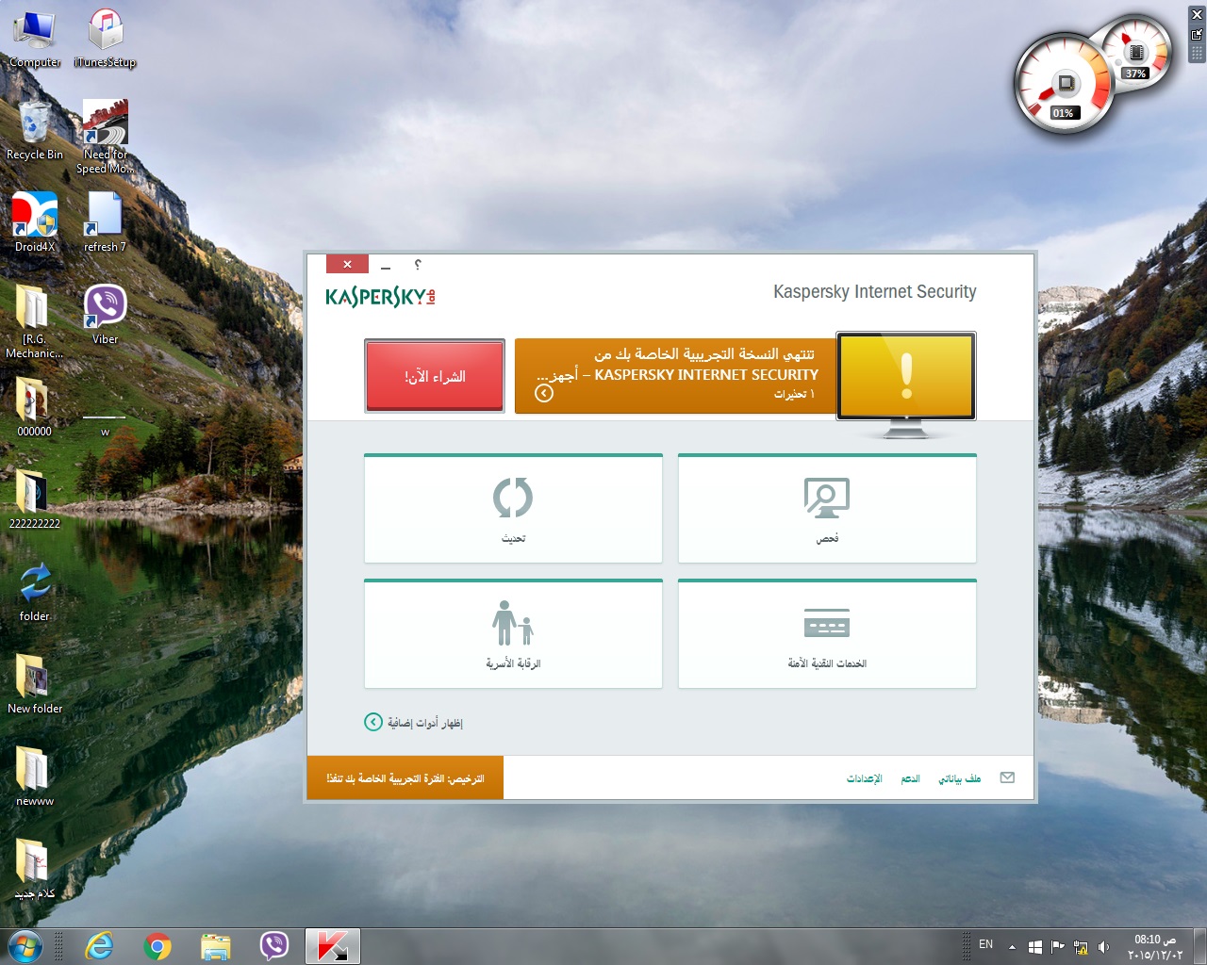Select the blue arrows 'folder' icon
1207x965 pixels.
[35, 592]
